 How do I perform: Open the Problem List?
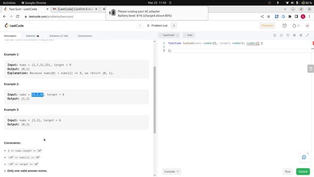point(157,26)
